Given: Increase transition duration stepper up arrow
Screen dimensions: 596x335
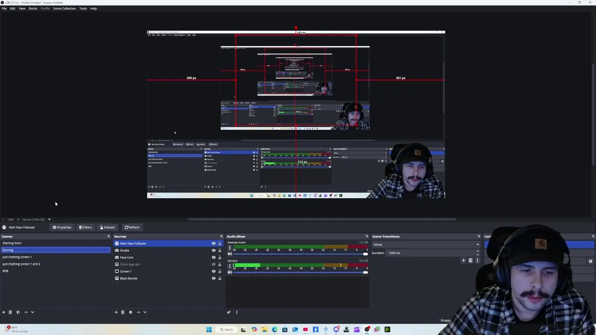Looking at the screenshot, I should tap(477, 251).
